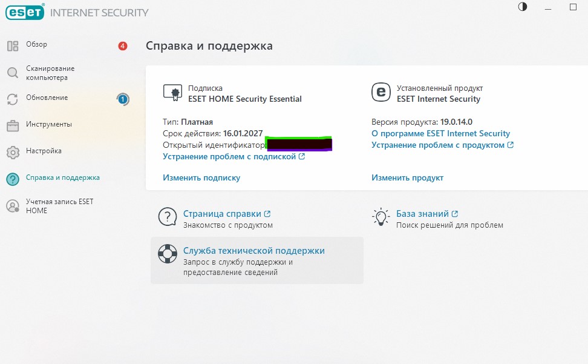Screen dimensions: 588x364
Task: Click the lightbulb Knowledge Base icon
Action: 381,217
